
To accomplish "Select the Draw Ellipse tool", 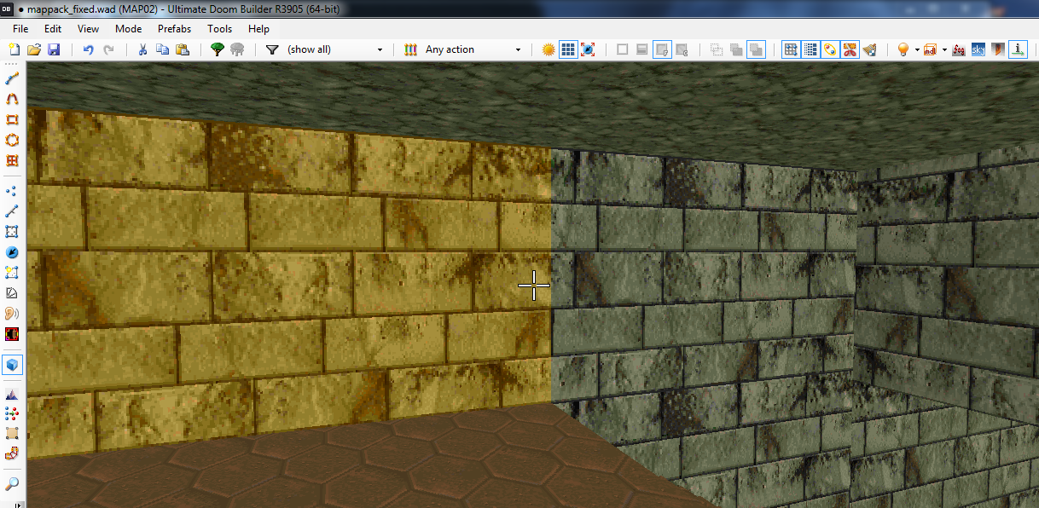I will 12,141.
